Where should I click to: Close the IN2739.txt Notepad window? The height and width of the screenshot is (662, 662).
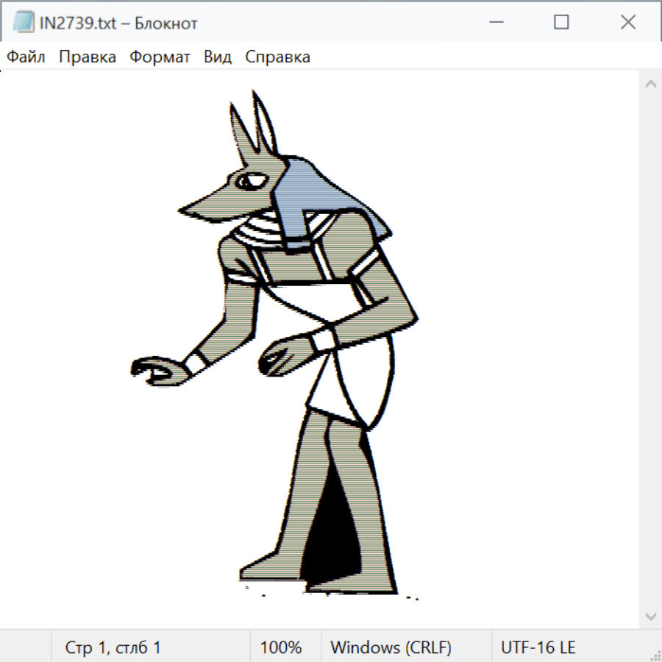pyautogui.click(x=627, y=23)
